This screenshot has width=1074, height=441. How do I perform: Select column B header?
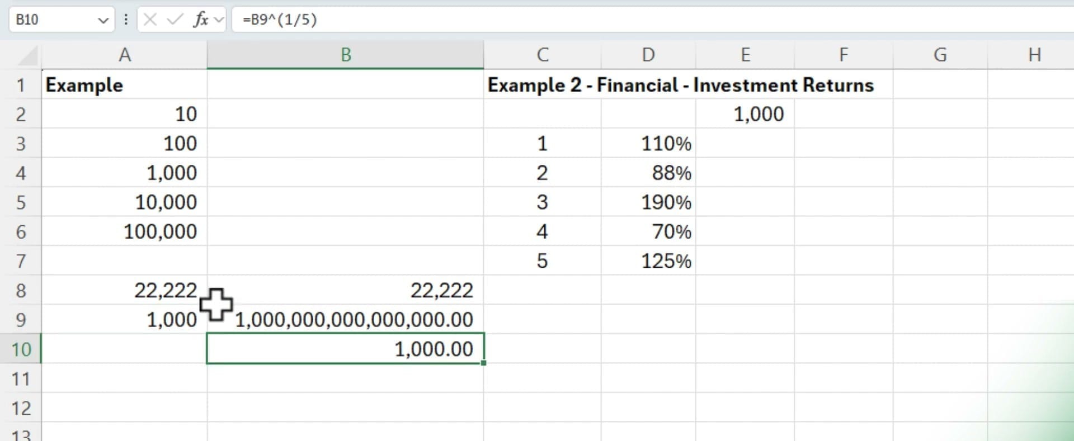coord(346,55)
